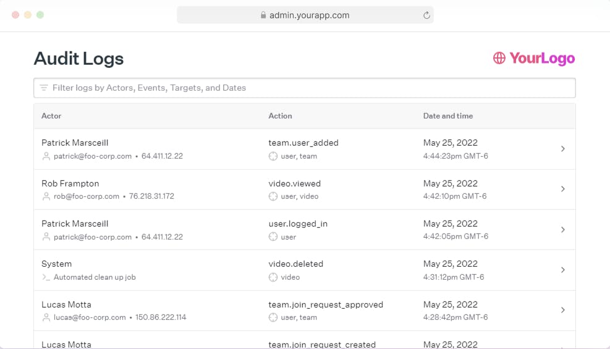The height and width of the screenshot is (349, 610).
Task: Click person icon next to lucas@foo-corp.com
Action: click(46, 317)
